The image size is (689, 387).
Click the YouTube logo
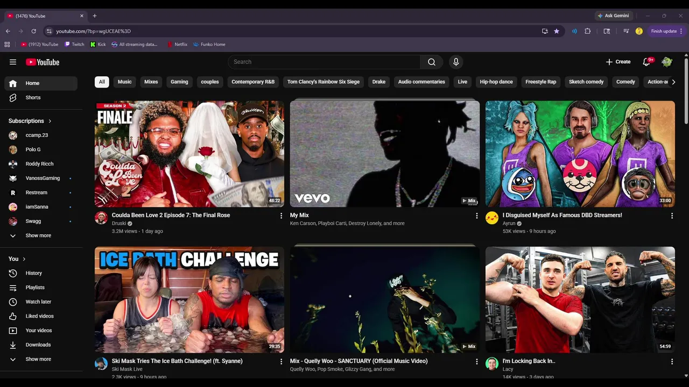[43, 62]
